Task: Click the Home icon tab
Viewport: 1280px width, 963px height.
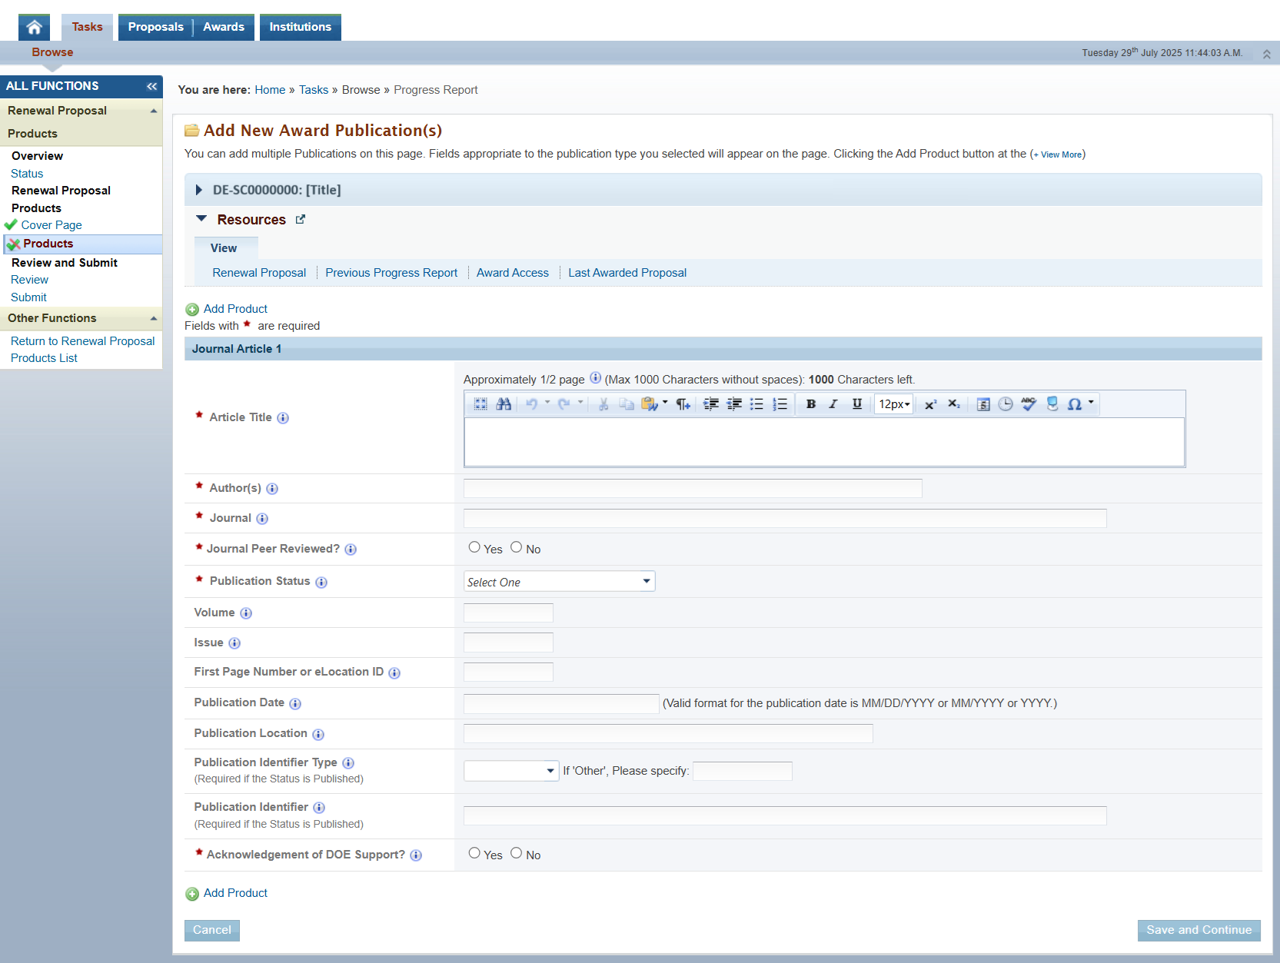Action: coord(34,27)
